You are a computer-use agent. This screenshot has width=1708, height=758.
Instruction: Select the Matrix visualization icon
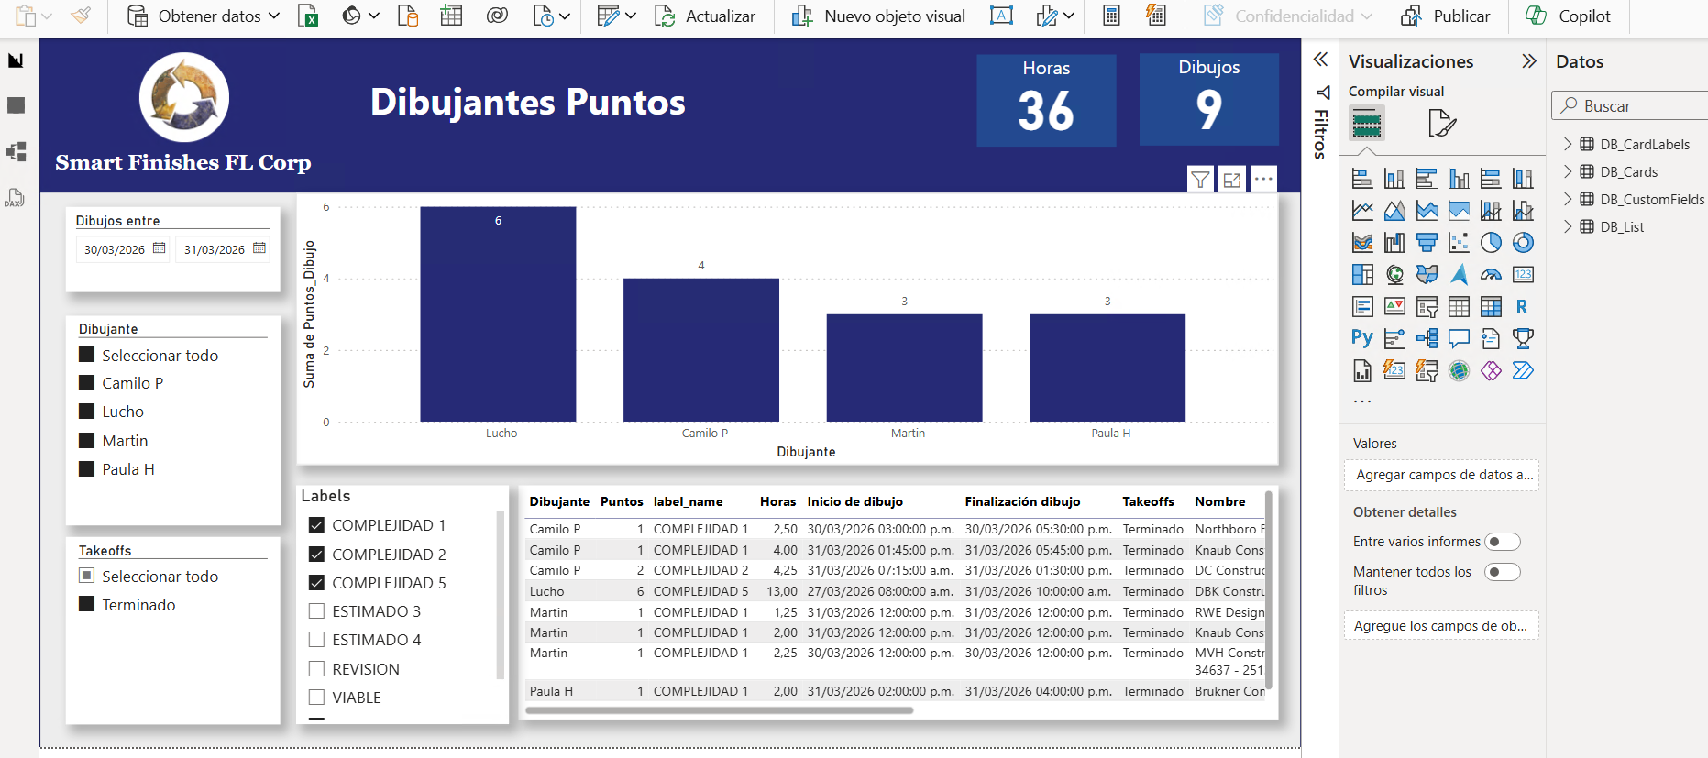pos(1491,306)
